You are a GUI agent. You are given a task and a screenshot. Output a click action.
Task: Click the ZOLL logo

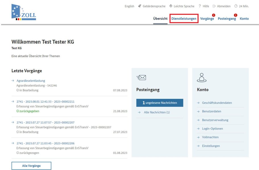click(24, 12)
